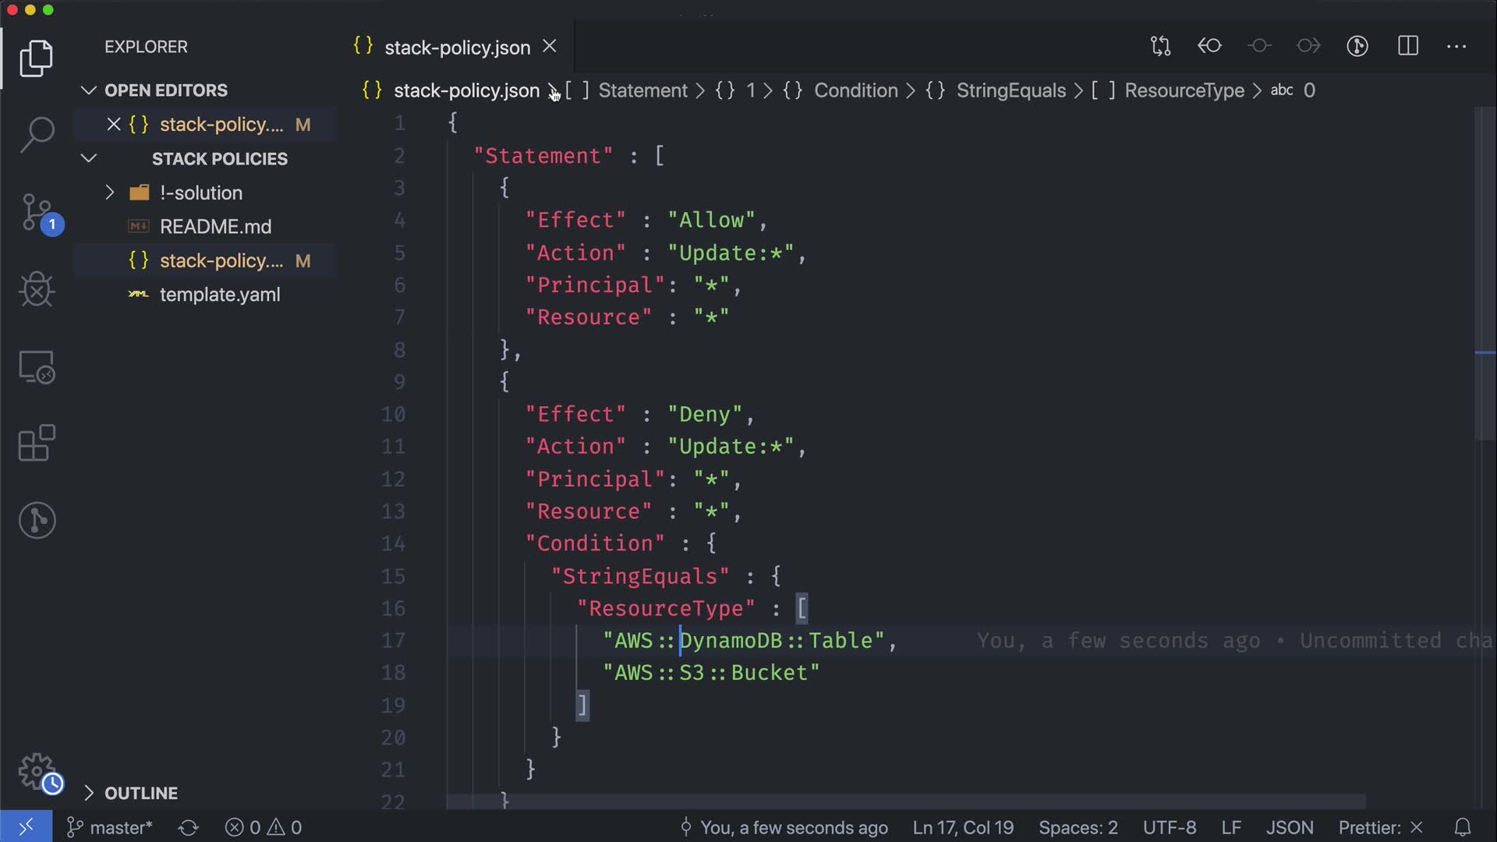The height and width of the screenshot is (842, 1497).
Task: Click the master branch in status bar
Action: click(111, 827)
